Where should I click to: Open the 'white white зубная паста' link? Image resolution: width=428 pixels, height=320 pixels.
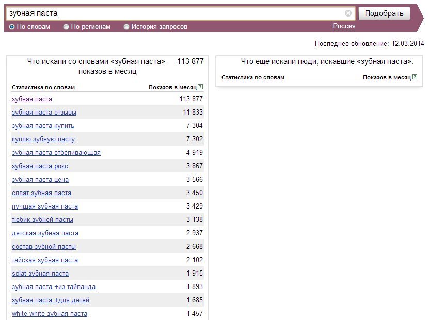(x=50, y=314)
